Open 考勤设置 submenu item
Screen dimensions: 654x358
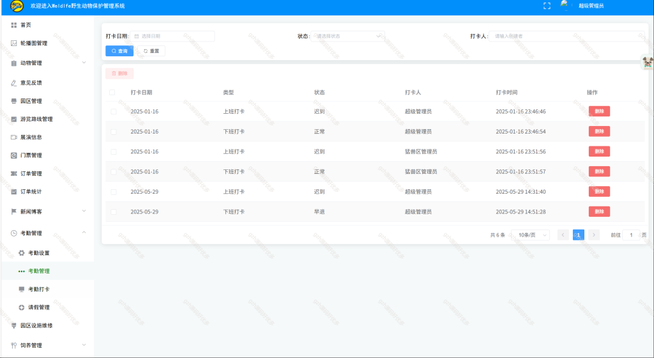[47, 253]
